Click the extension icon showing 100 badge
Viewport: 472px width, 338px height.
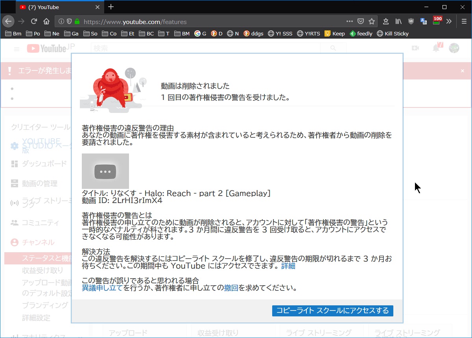tap(437, 20)
